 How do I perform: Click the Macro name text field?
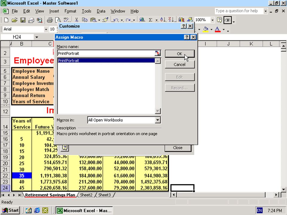pyautogui.click(x=106, y=53)
